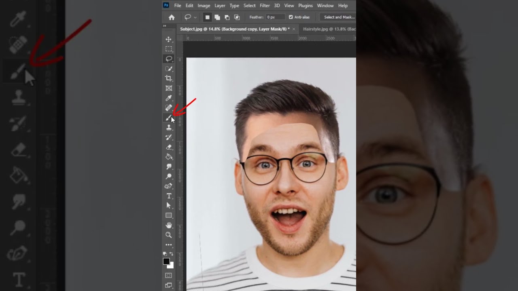Image resolution: width=518 pixels, height=291 pixels.
Task: Open the Help menu
Action: tap(343, 6)
